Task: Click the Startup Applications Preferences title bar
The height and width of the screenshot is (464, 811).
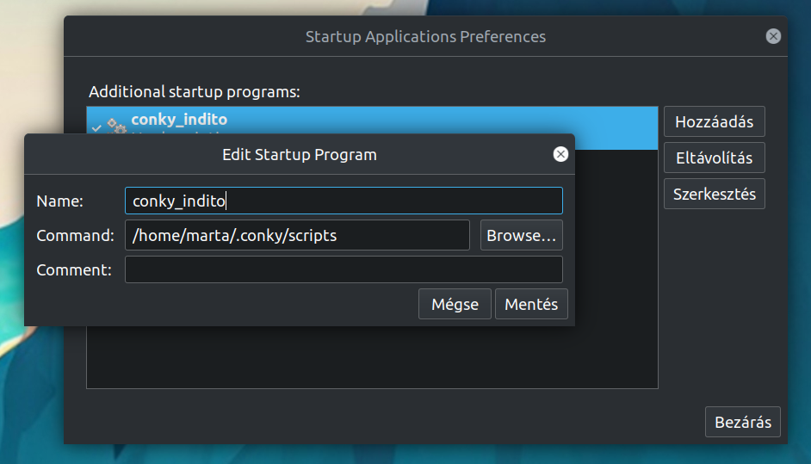Action: [x=425, y=37]
